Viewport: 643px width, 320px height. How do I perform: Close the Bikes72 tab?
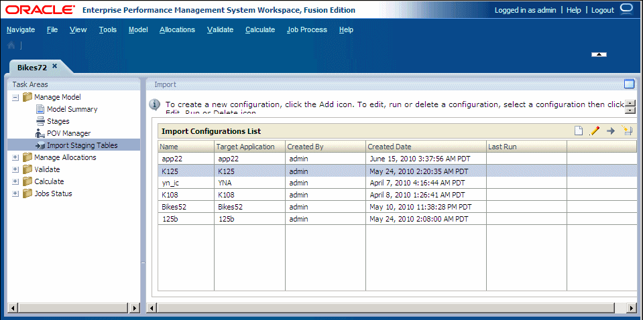(54, 66)
